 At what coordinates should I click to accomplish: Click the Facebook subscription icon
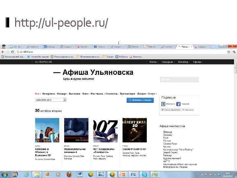click(x=178, y=104)
